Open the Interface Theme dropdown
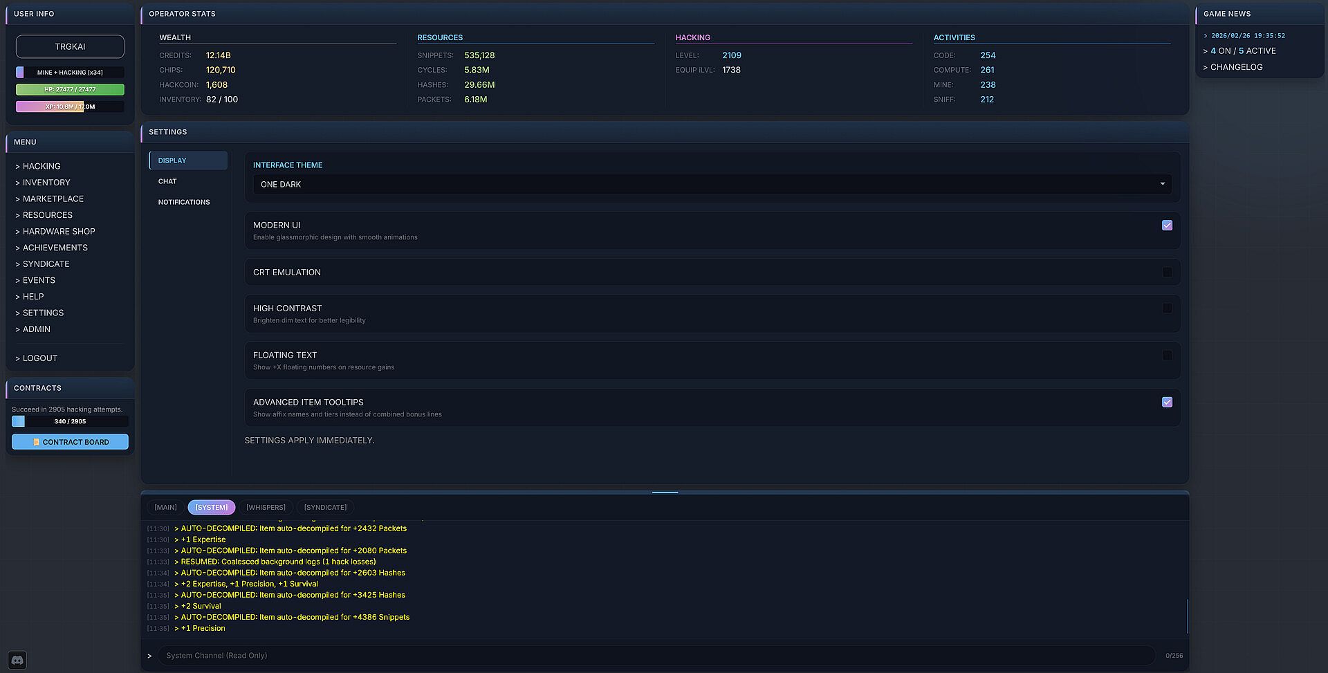1328x673 pixels. coord(712,184)
